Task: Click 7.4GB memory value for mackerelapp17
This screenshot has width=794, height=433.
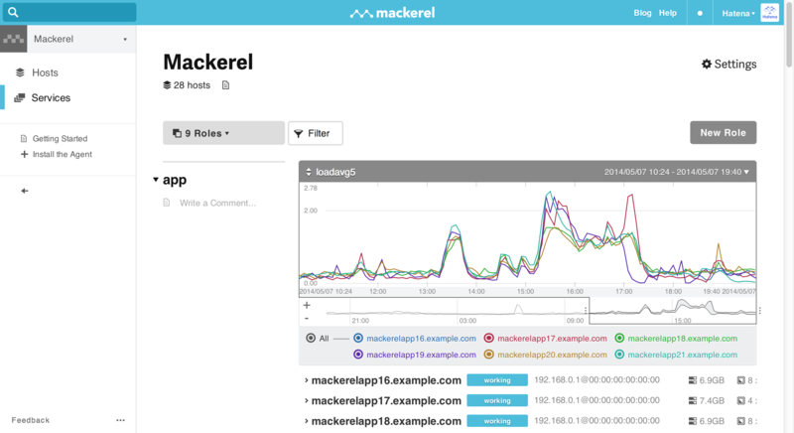Action: click(712, 400)
